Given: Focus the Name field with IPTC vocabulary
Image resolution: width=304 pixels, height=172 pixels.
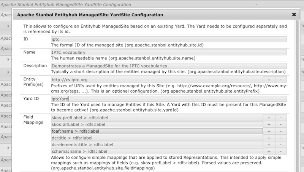Looking at the screenshot, I should click(169, 53).
